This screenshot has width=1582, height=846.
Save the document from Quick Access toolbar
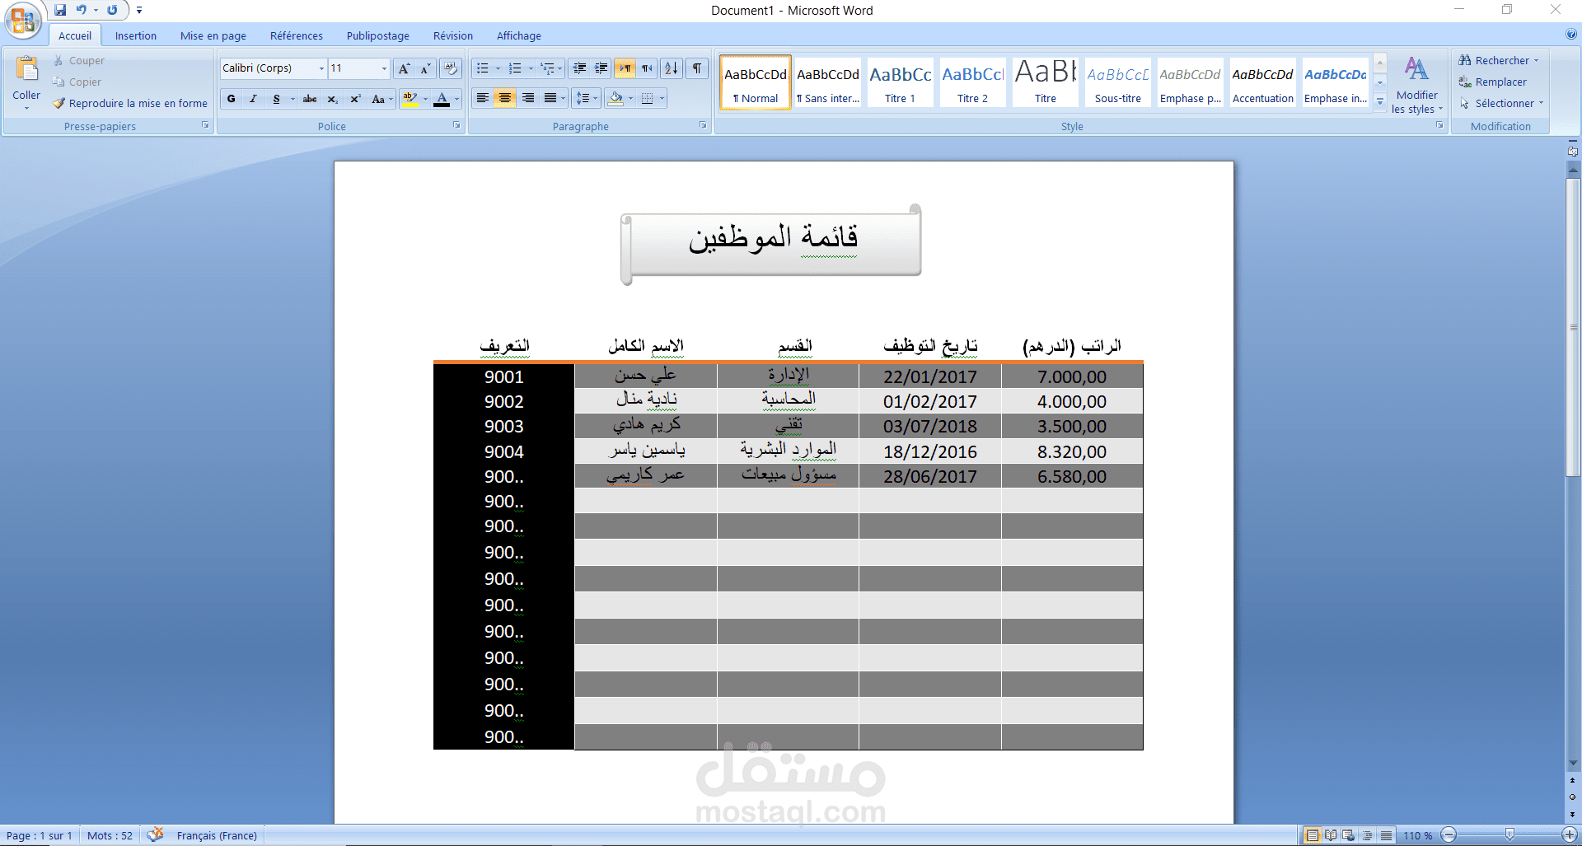(x=60, y=10)
